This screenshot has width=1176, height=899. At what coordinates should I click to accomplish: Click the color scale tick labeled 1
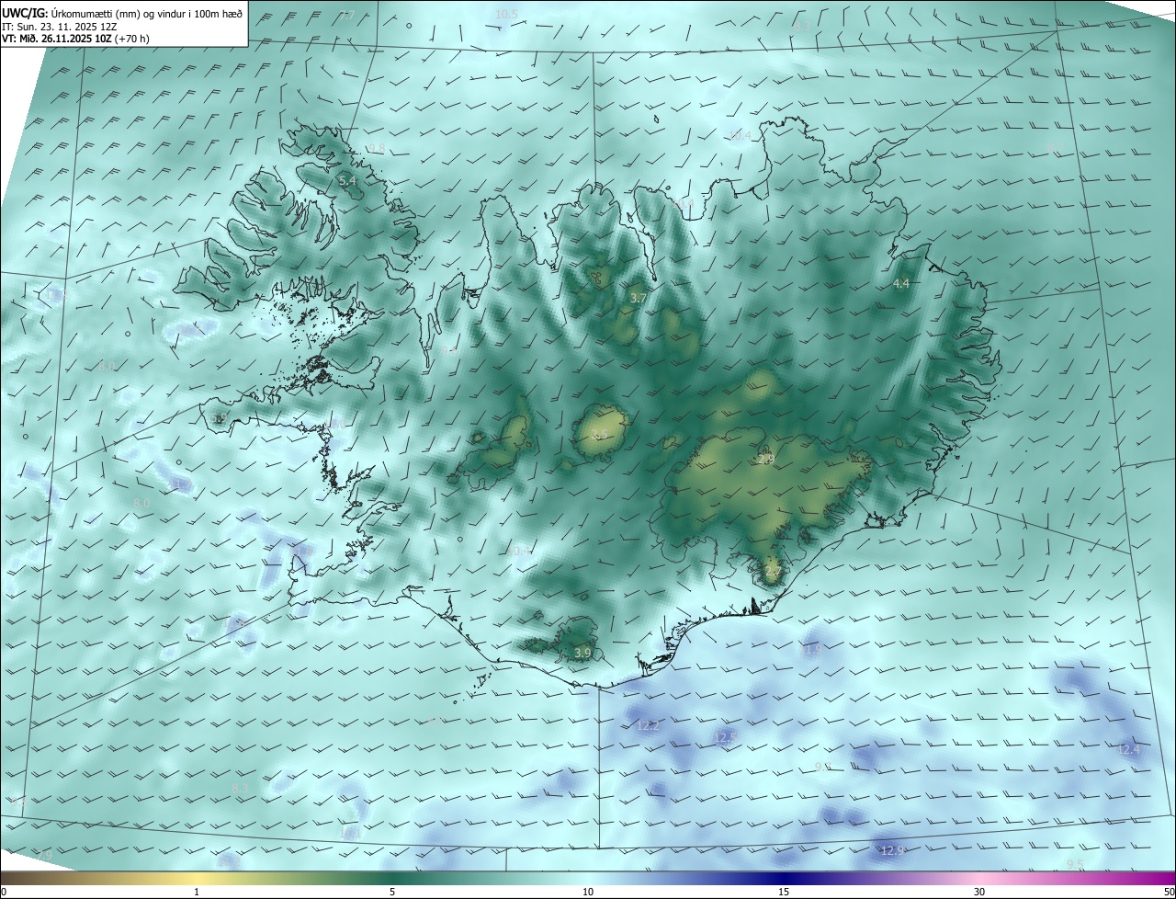click(197, 892)
